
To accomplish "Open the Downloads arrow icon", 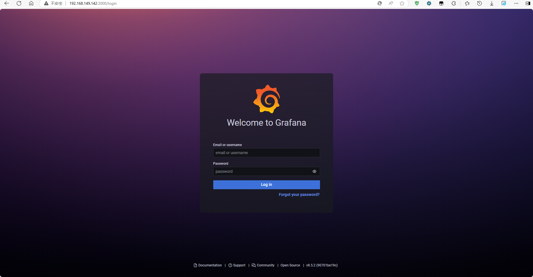I will [x=492, y=3].
